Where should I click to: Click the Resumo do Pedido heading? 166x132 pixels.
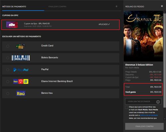[135, 7]
